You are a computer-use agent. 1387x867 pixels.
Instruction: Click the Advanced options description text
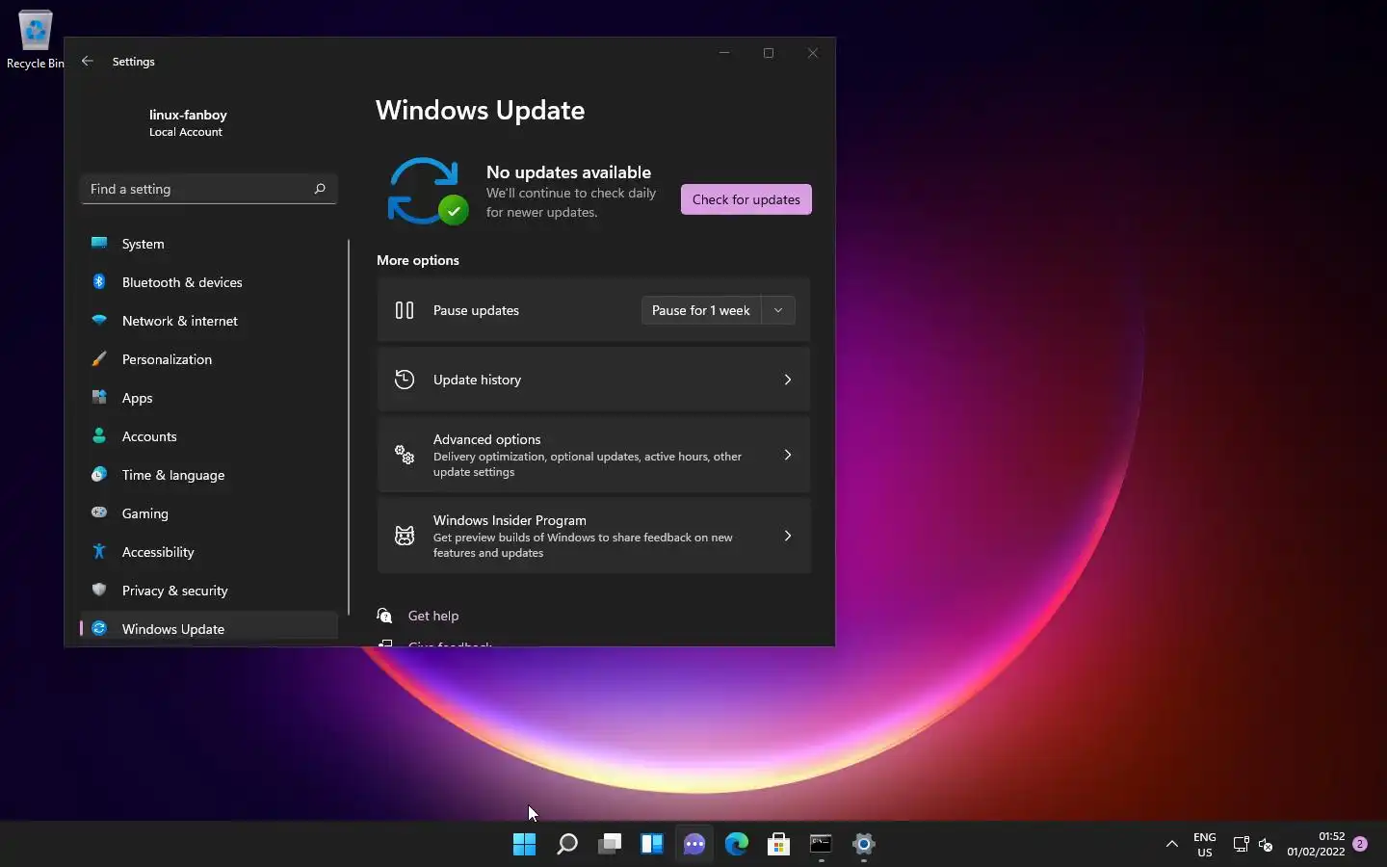pyautogui.click(x=588, y=464)
